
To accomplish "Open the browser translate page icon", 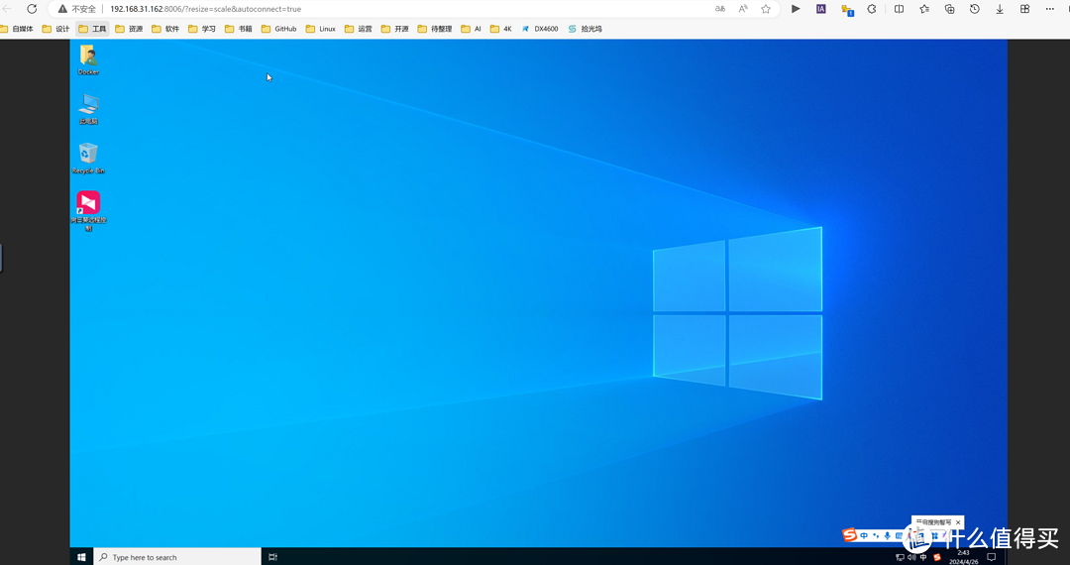I will click(x=720, y=9).
